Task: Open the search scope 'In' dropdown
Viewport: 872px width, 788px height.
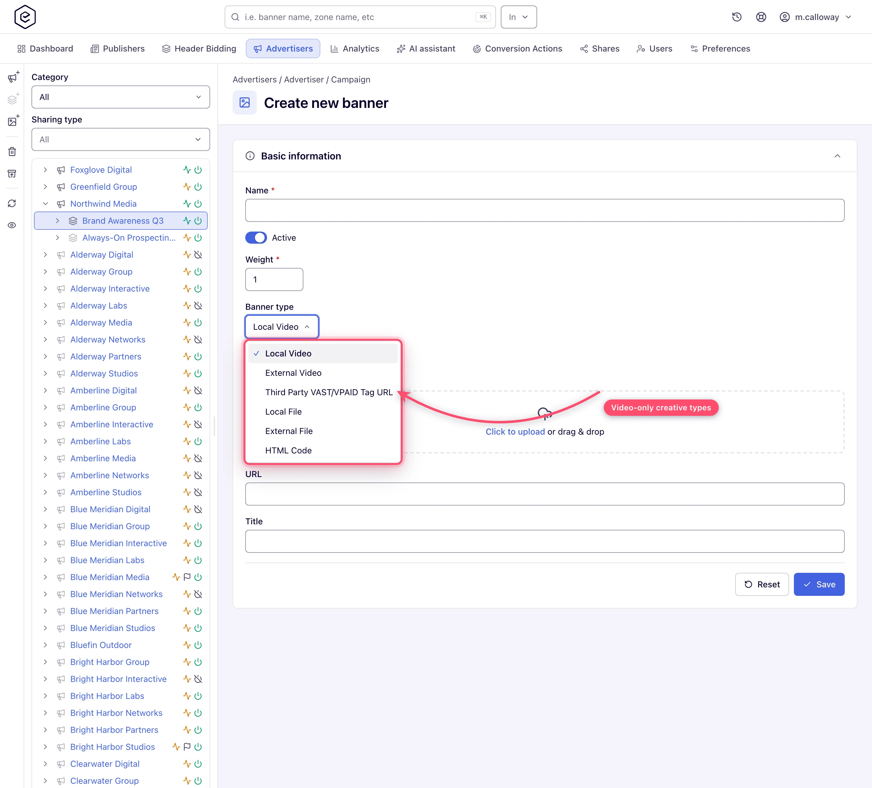Action: 519,17
